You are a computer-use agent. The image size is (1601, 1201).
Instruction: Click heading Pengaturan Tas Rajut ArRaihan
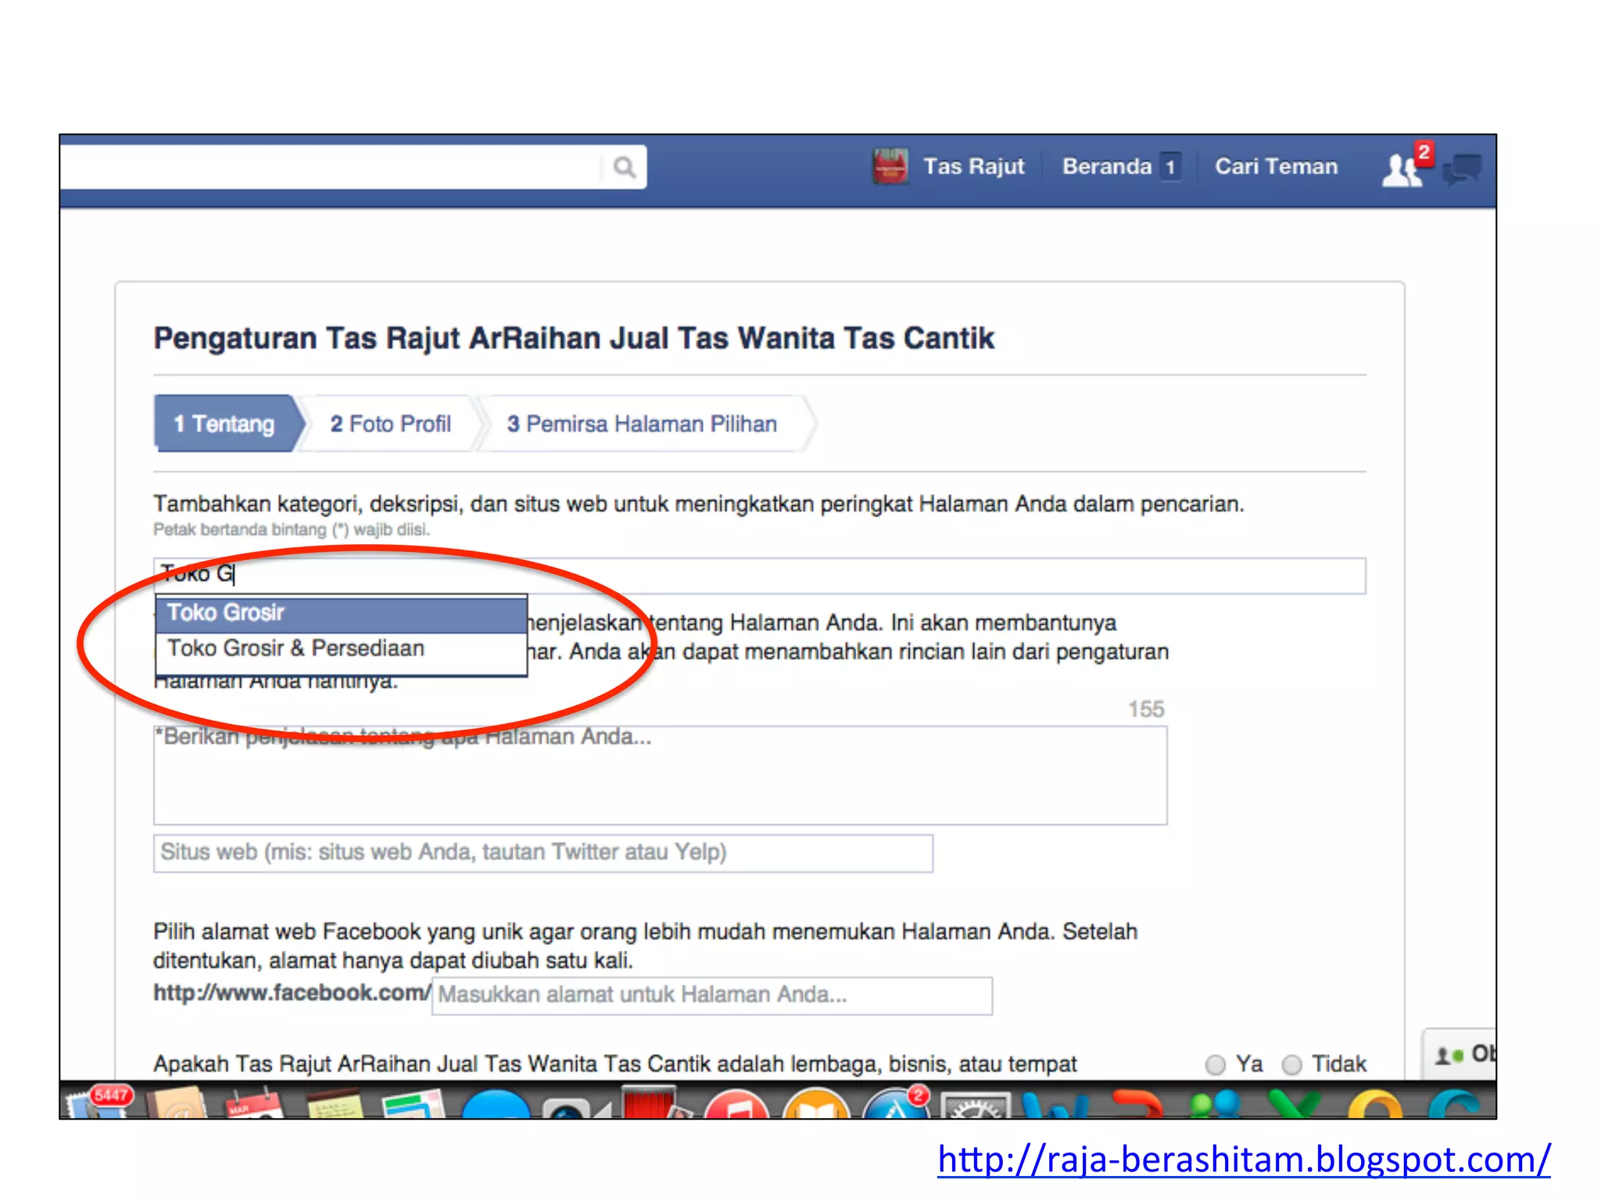tap(573, 339)
